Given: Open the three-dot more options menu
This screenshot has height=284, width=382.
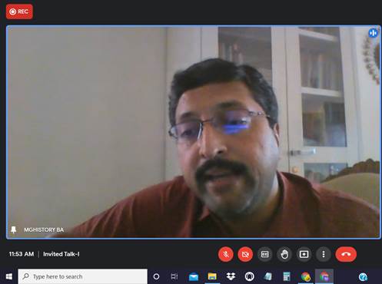Looking at the screenshot, I should click(324, 254).
